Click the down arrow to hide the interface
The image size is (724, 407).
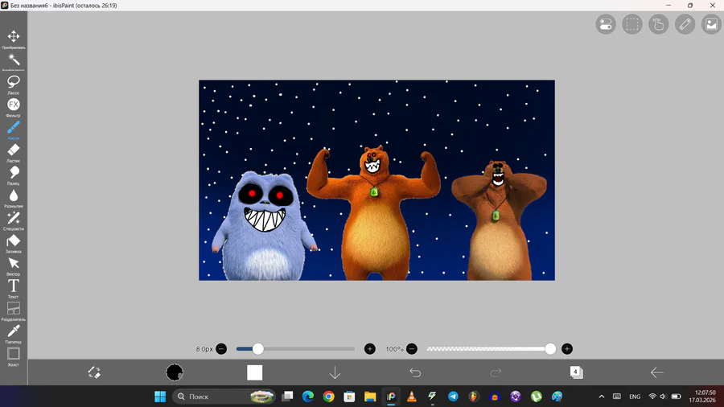click(335, 372)
